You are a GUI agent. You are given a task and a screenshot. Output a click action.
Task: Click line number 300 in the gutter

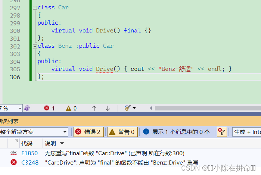15,31
